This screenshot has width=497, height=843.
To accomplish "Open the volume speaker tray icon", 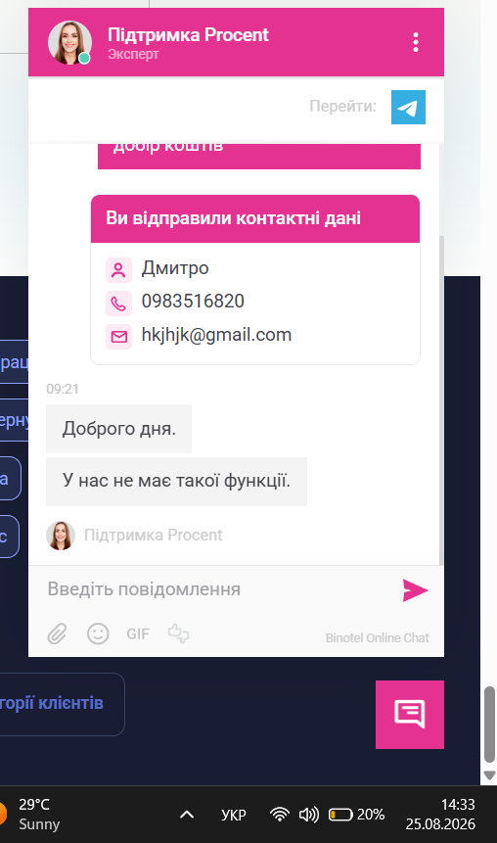I will 308,815.
